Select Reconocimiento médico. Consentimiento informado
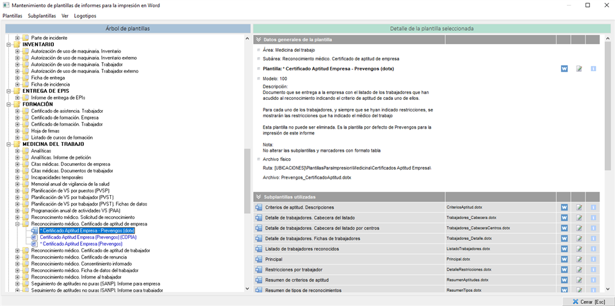Screen dimensions: 615x306 point(83,264)
